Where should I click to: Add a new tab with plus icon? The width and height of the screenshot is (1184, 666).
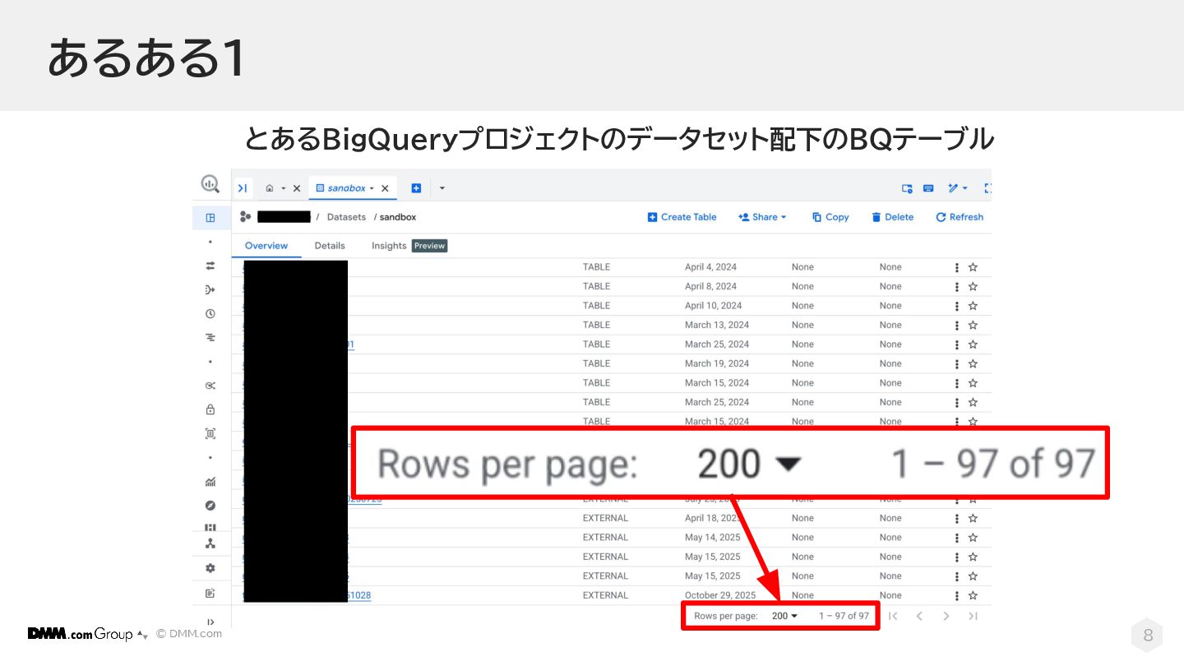tap(416, 188)
